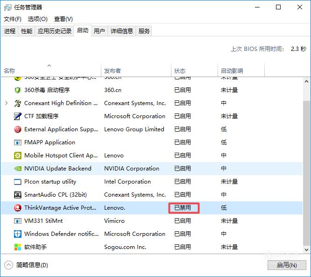Select the FMAPP Application entry name
This screenshot has width=311, height=277.
click(x=49, y=142)
